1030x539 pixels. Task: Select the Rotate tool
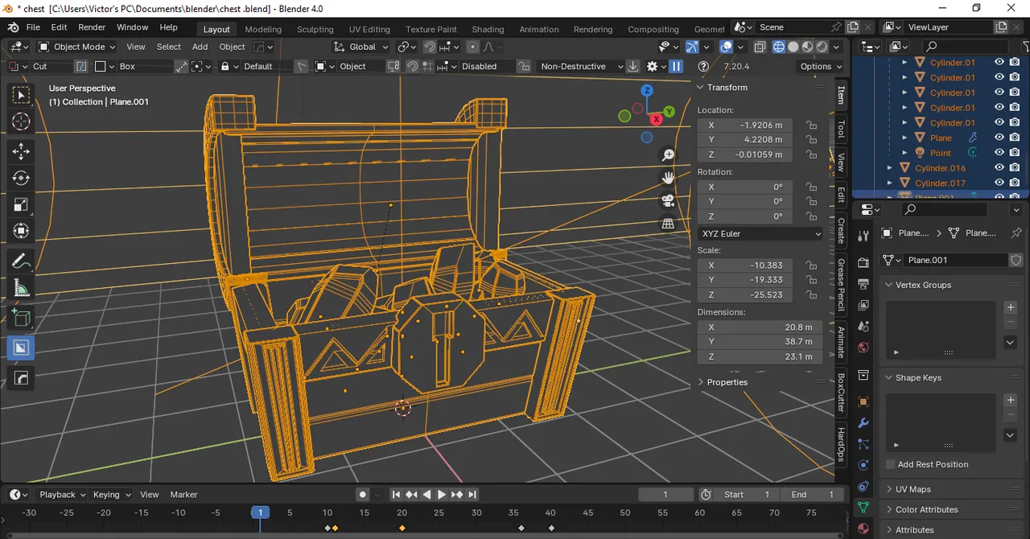21,178
